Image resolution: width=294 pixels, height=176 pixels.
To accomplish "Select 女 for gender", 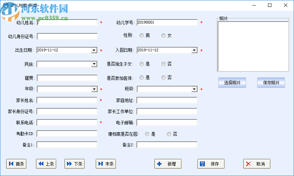I will click(163, 35).
